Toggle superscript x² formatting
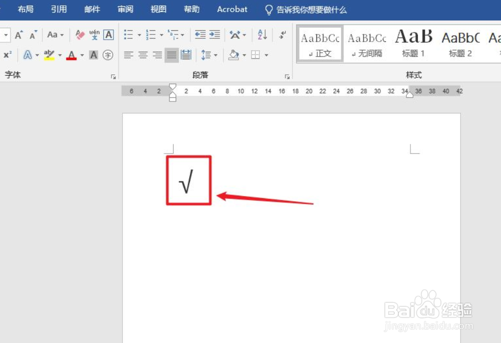 pos(7,55)
